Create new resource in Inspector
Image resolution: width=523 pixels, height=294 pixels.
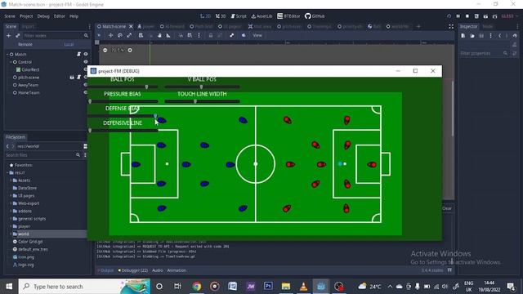[463, 36]
